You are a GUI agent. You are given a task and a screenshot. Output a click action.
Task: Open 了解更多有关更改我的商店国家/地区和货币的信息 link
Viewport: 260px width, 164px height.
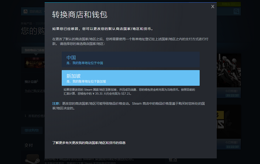pos(89,143)
